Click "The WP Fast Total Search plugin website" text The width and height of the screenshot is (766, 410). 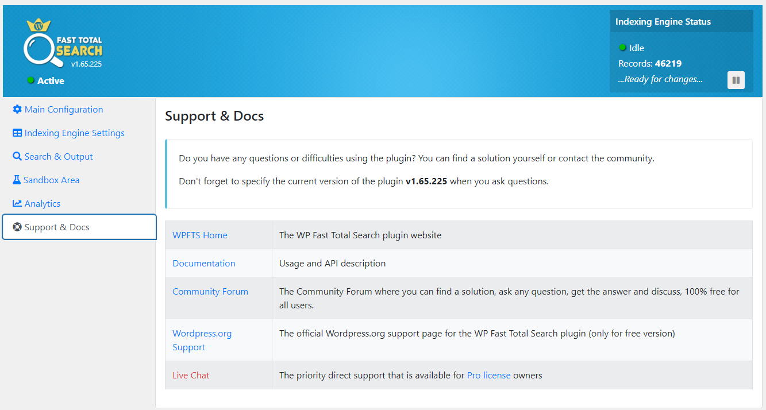click(360, 235)
